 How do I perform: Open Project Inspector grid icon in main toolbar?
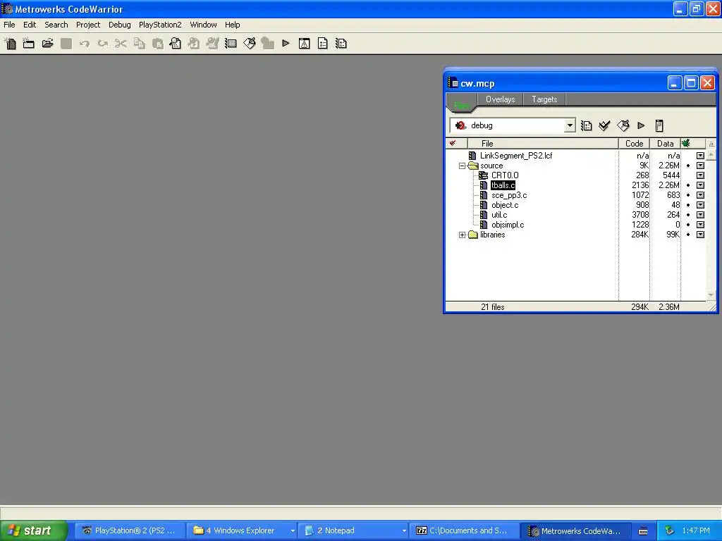point(231,44)
